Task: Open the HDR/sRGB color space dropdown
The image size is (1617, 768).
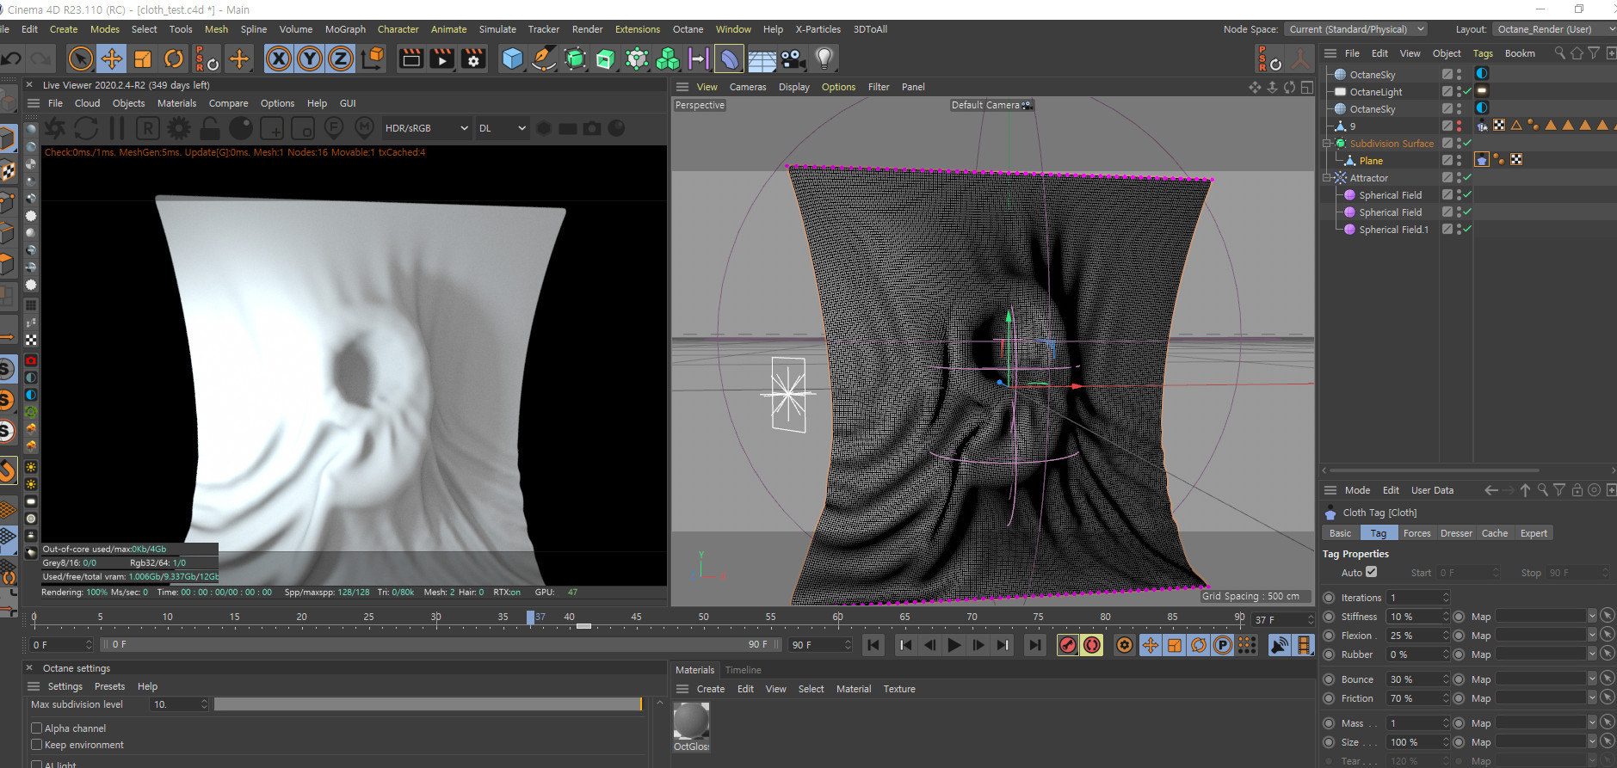Action: tap(426, 128)
